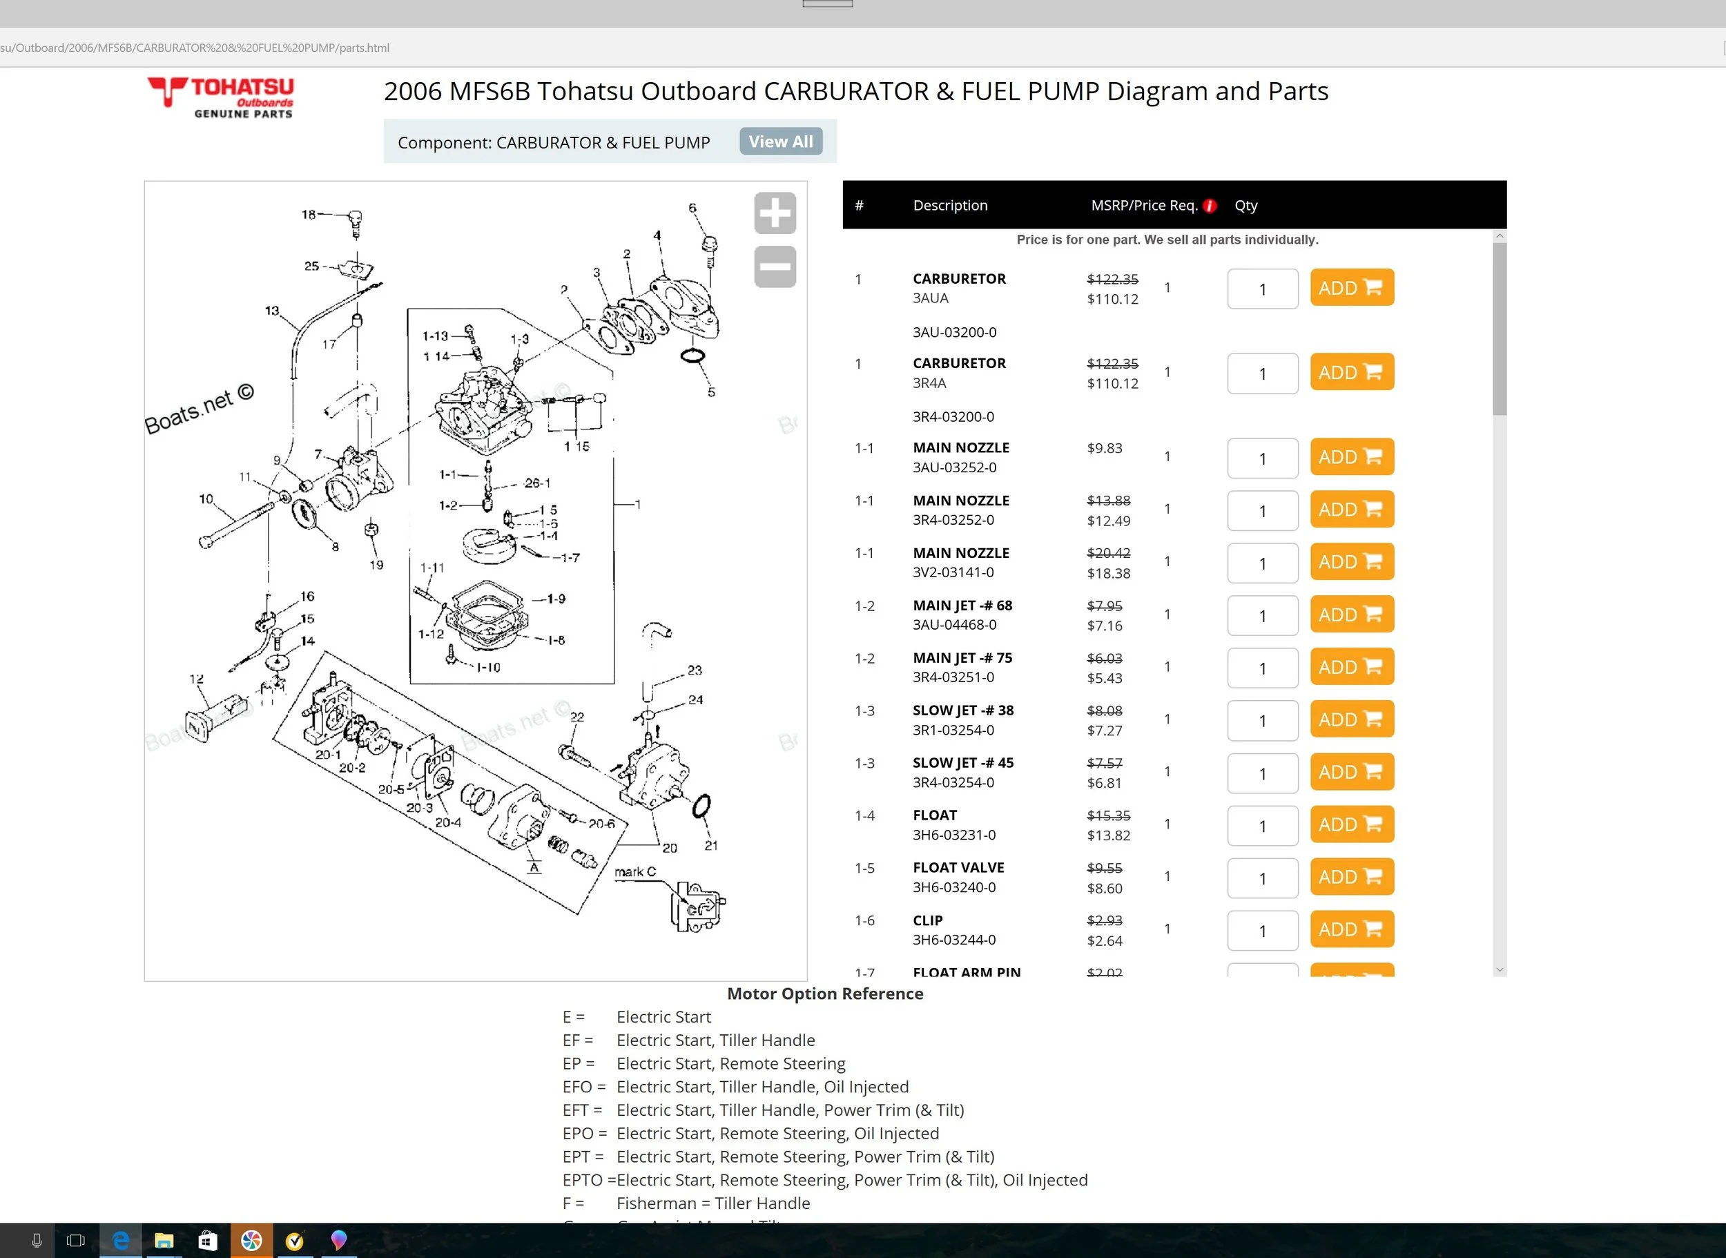Edit quantity for MAIN NOZZLE 3AU-03252-0
Image resolution: width=1726 pixels, height=1258 pixels.
point(1262,458)
